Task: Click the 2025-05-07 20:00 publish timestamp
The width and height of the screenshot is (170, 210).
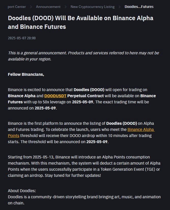Action: point(22,38)
